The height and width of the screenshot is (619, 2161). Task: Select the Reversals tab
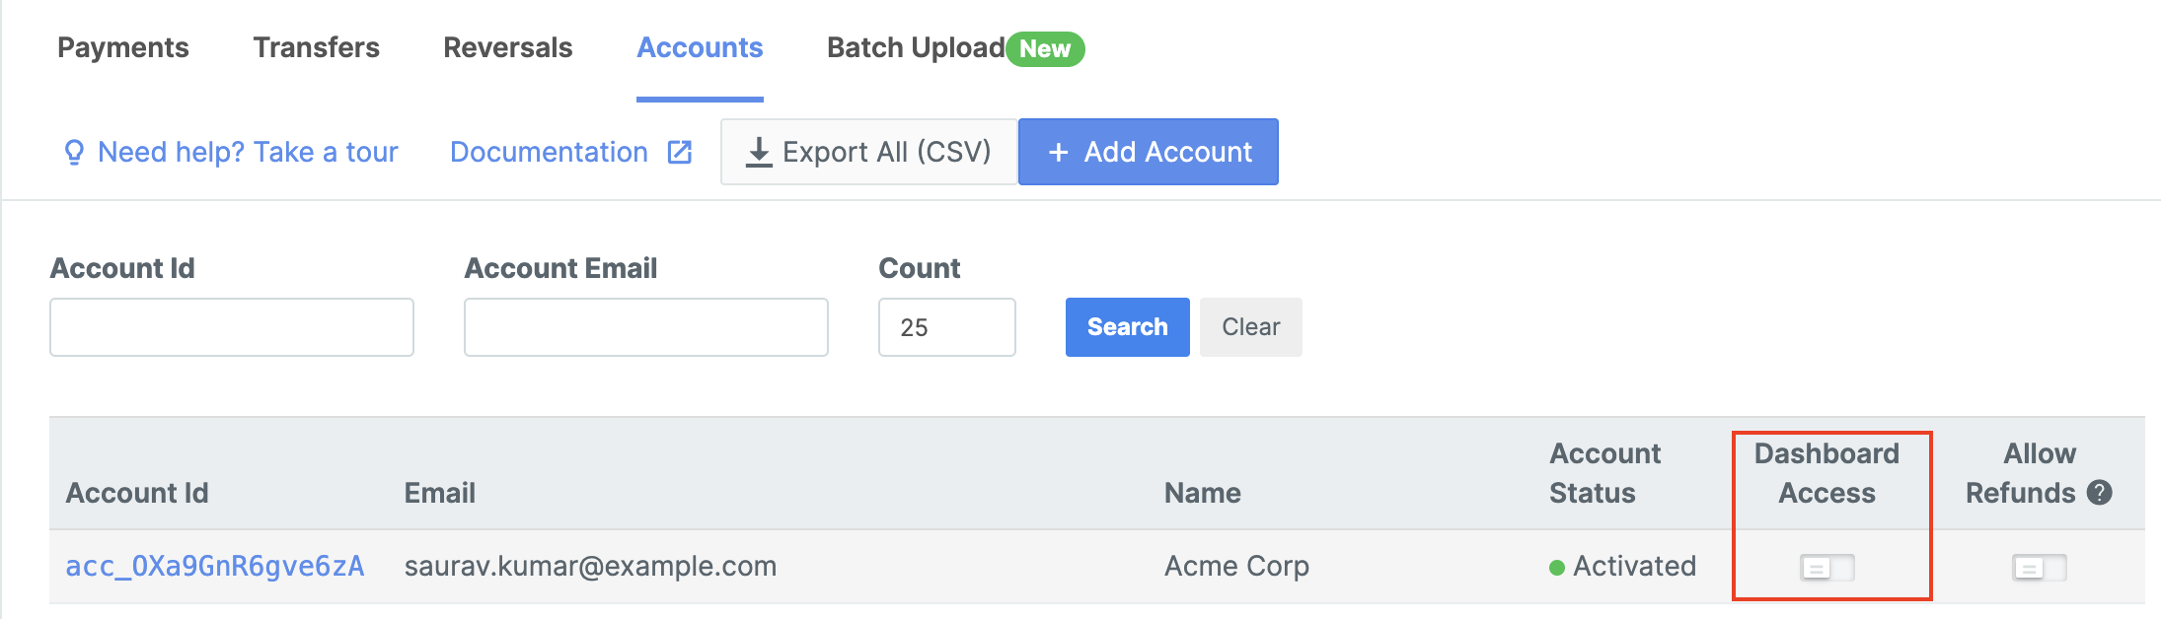(x=507, y=47)
